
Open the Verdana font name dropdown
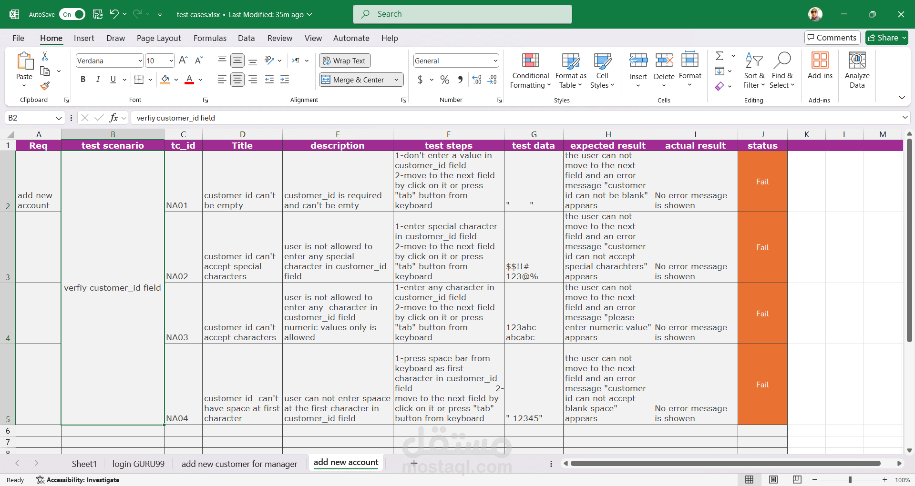[140, 61]
